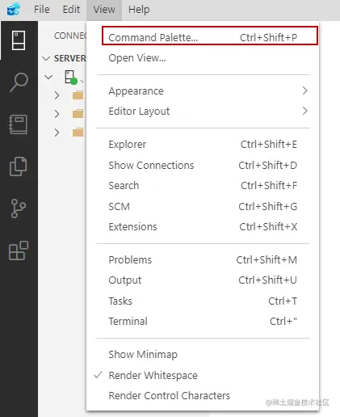This screenshot has width=340, height=417.
Task: Open the Search activity bar icon
Action: pyautogui.click(x=19, y=82)
